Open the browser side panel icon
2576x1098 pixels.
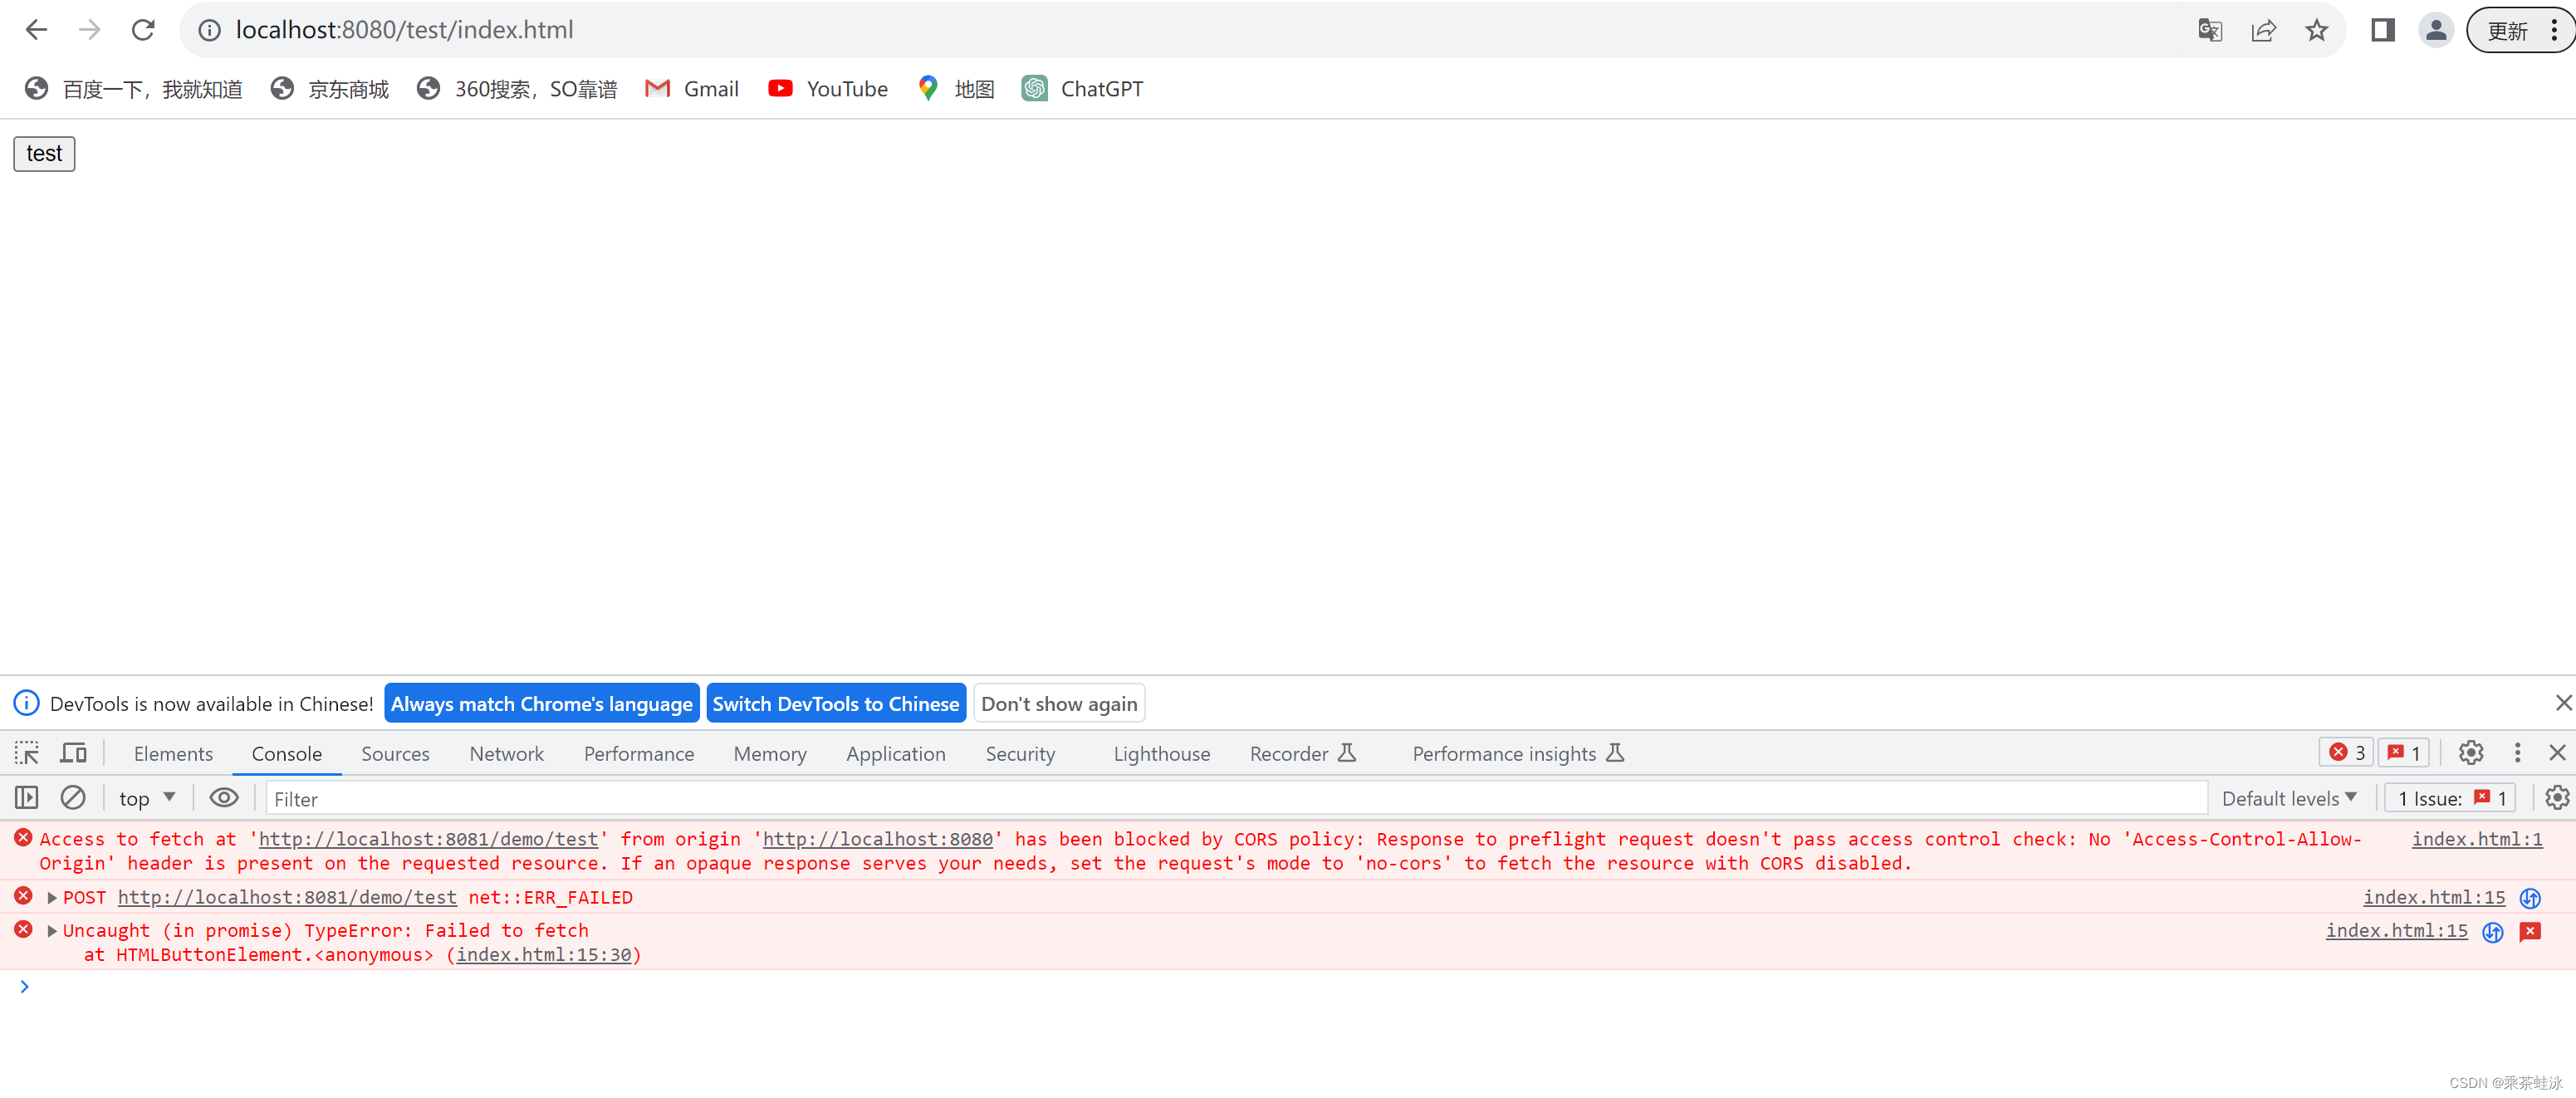click(x=2383, y=30)
